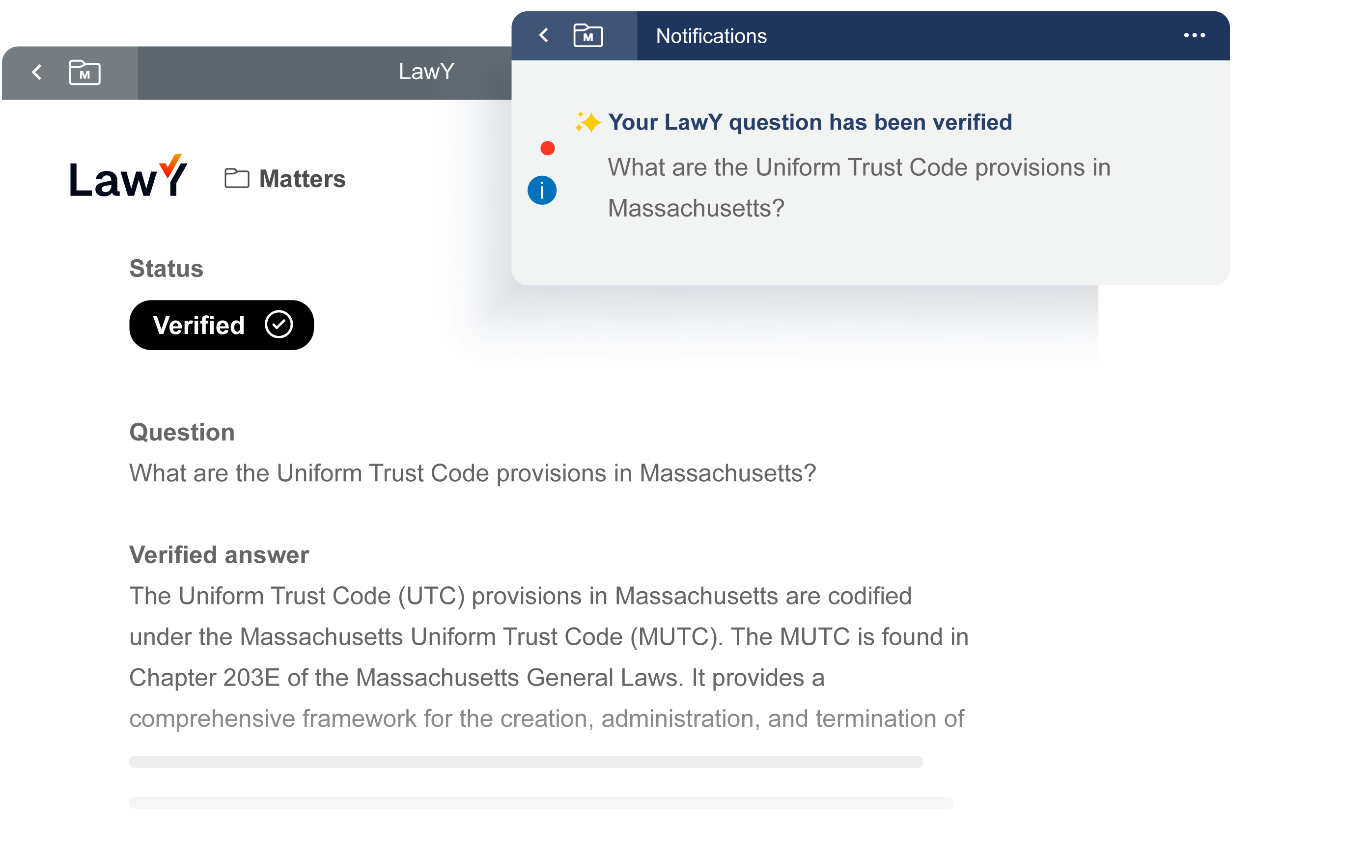Click the LawY logo
This screenshot has width=1367, height=852.
tap(128, 177)
